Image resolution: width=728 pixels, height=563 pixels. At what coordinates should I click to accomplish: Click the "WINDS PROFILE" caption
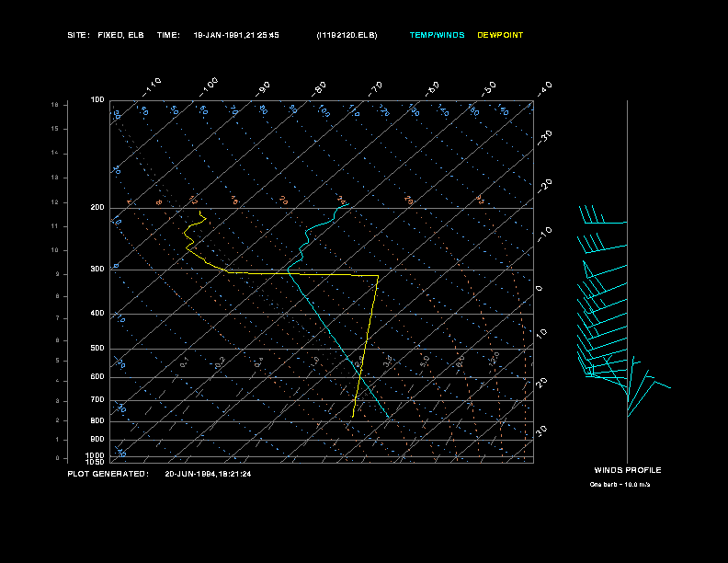(628, 470)
